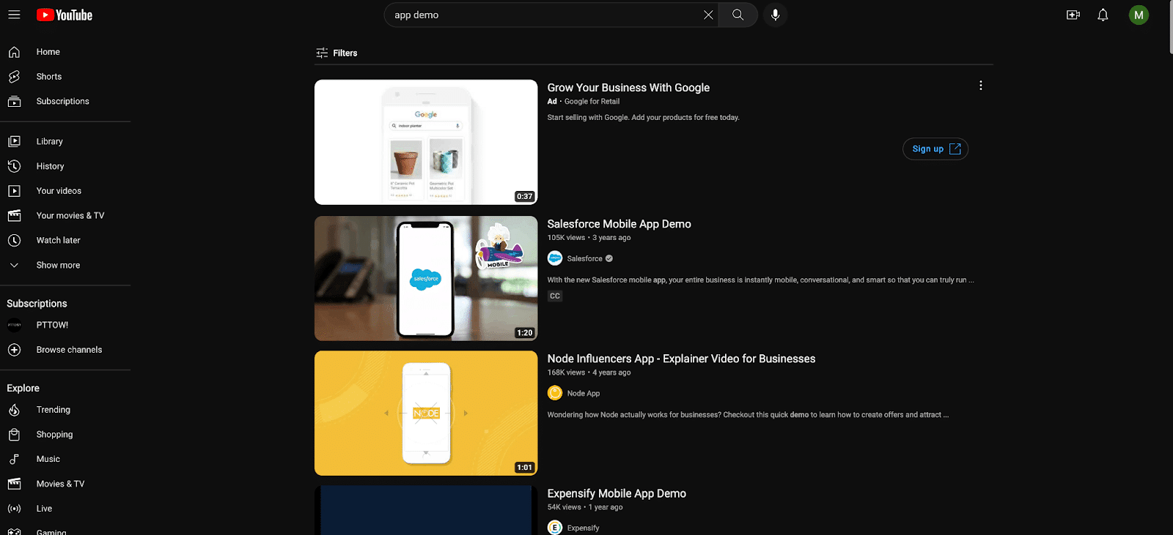Open the Expensify channel name
This screenshot has height=535, width=1173.
point(583,528)
